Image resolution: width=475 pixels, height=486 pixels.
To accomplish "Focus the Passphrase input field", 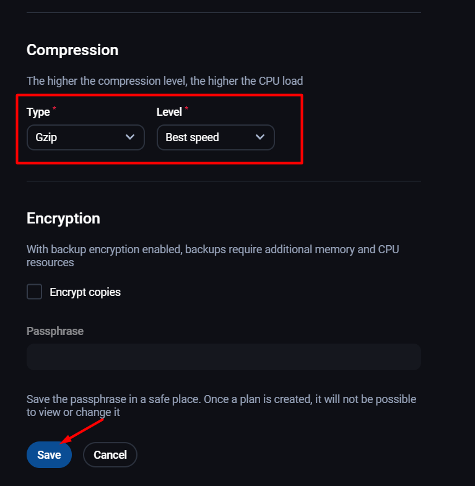I will (x=224, y=357).
